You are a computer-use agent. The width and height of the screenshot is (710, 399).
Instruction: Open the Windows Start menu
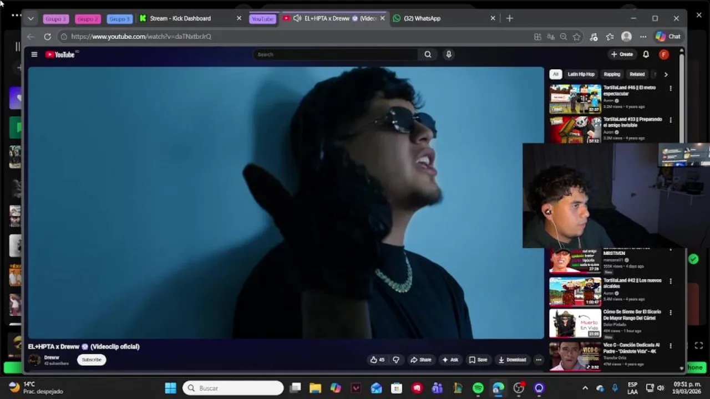(171, 388)
